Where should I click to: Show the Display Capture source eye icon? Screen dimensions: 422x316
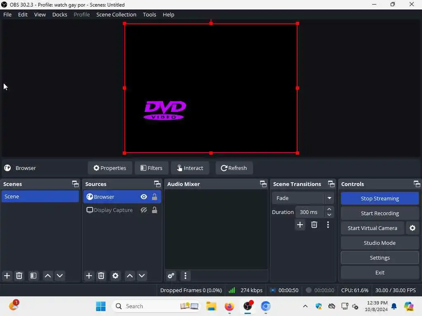tap(144, 210)
